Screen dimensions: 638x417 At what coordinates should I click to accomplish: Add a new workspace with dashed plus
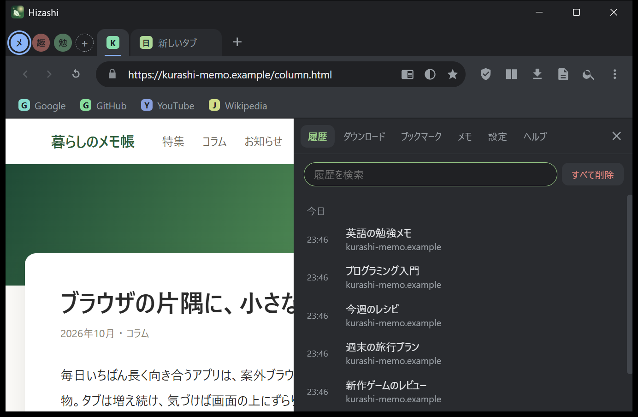coord(84,43)
